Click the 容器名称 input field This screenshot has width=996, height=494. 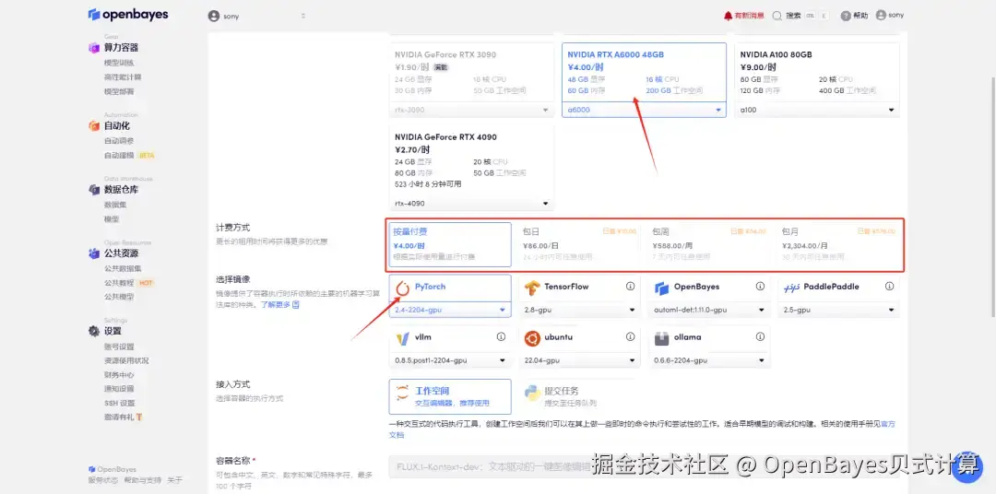644,466
